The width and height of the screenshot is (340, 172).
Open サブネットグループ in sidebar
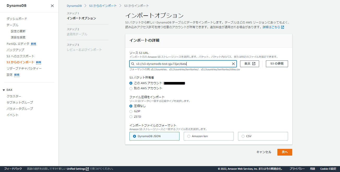(20, 103)
